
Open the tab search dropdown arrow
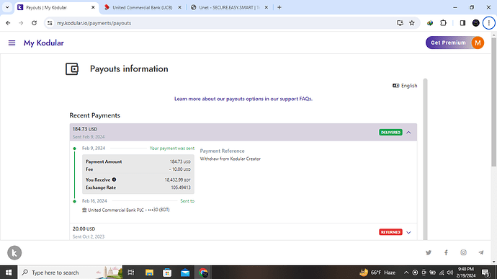coord(7,7)
